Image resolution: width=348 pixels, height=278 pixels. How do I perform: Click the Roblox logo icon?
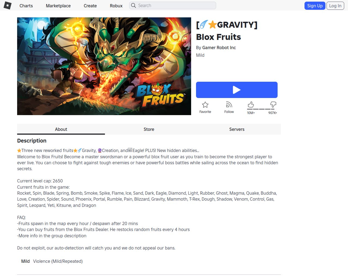(x=8, y=5)
